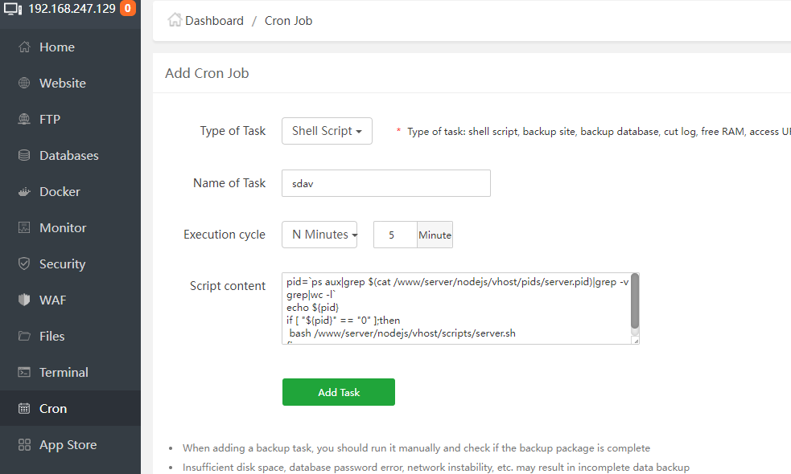Launch Terminal from its sidebar icon
Viewport: 791px width, 474px height.
24,373
